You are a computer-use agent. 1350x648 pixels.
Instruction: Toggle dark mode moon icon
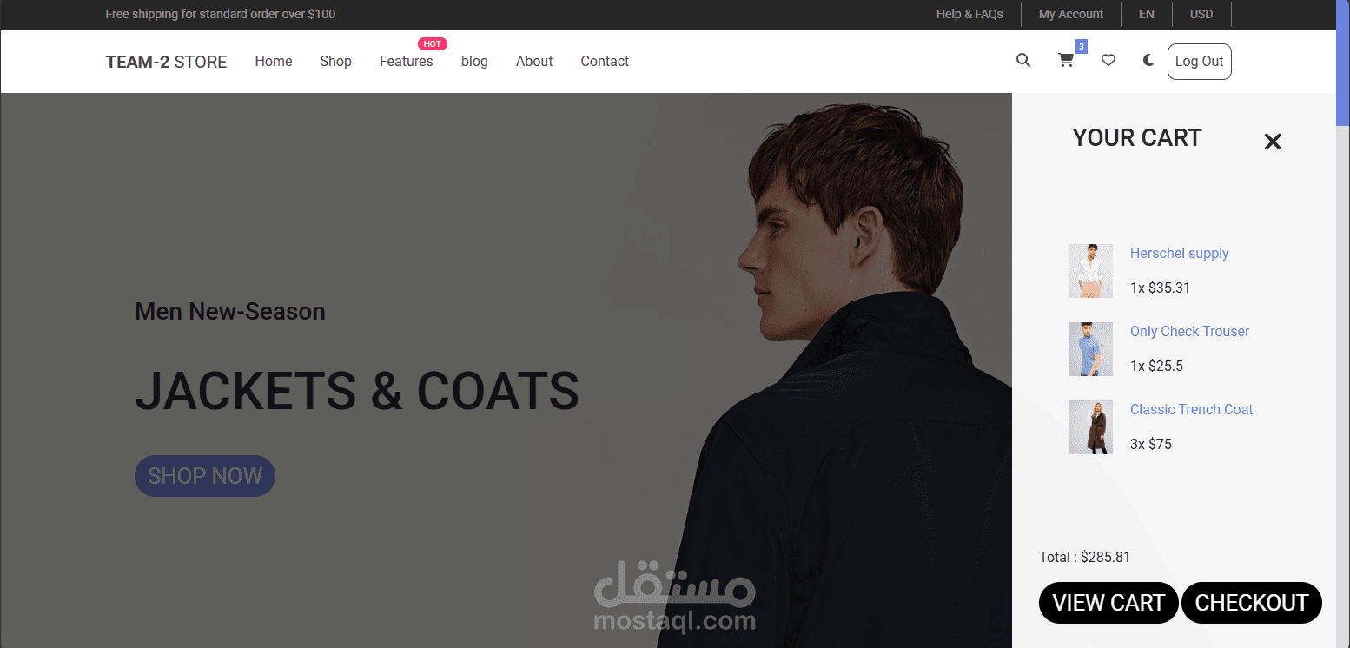1148,61
